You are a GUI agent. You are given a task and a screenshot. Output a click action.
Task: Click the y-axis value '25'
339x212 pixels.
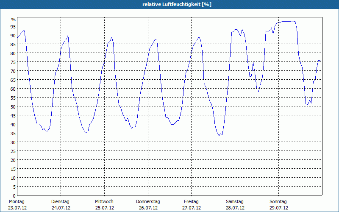tap(13, 151)
